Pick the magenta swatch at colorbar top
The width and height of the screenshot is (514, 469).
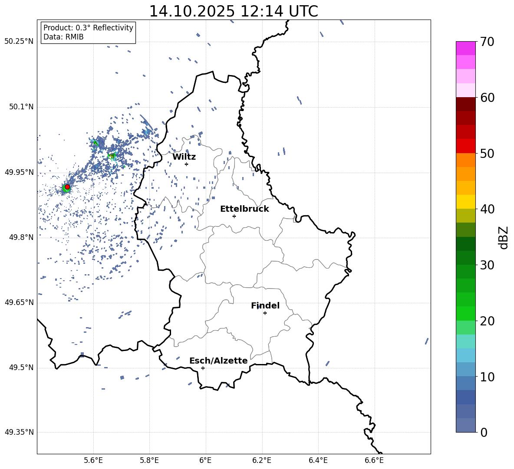tap(466, 48)
